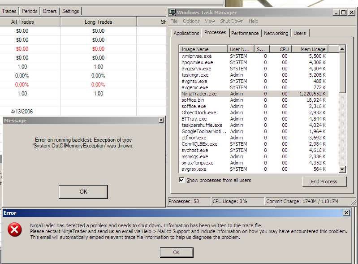Select the GoogleToolbarNoti... process
This screenshot has height=264, width=358.
254,131
